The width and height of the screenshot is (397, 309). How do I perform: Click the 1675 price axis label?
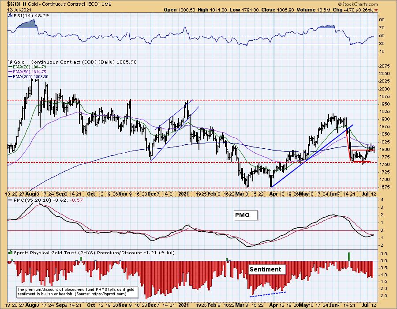click(384, 187)
